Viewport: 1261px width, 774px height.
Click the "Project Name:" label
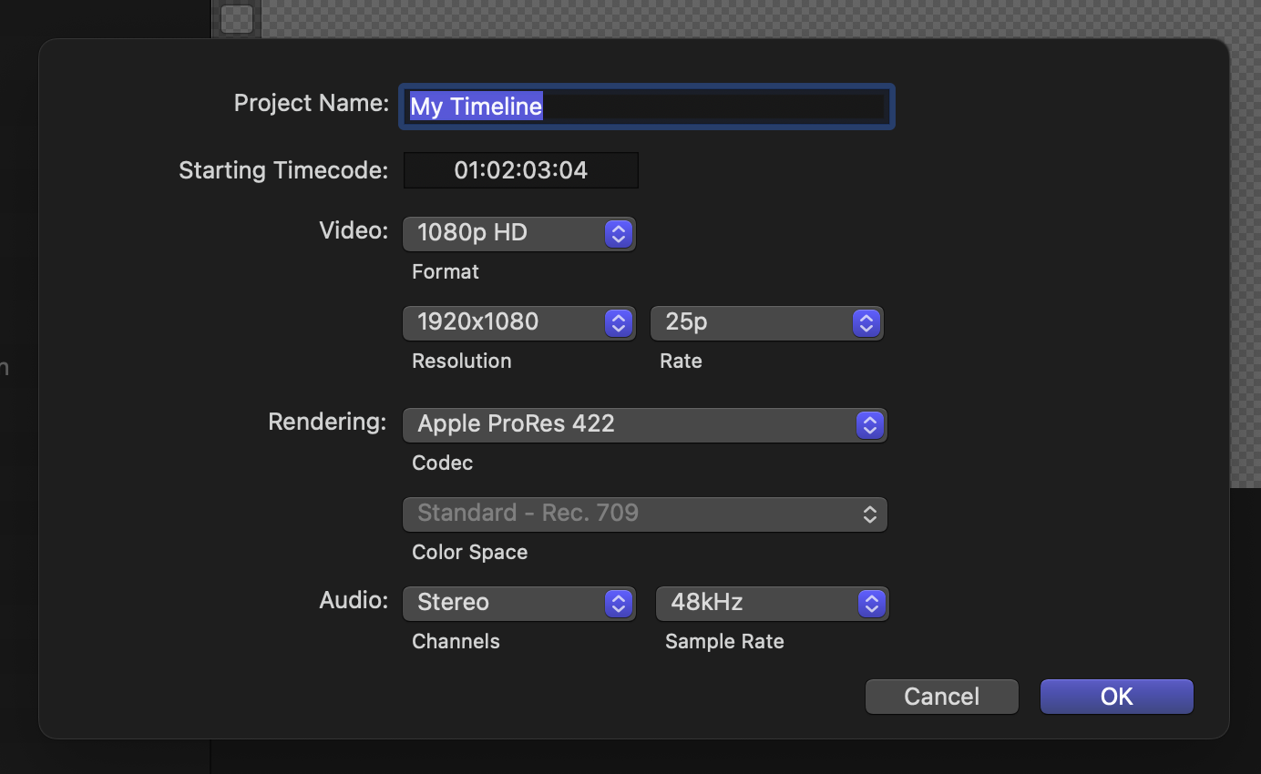311,103
